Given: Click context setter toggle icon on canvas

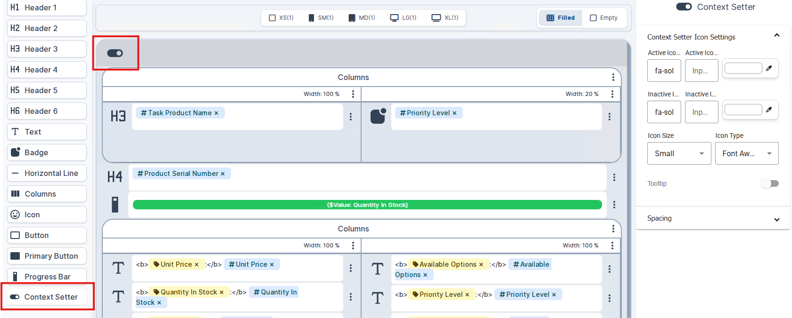Looking at the screenshot, I should point(115,53).
